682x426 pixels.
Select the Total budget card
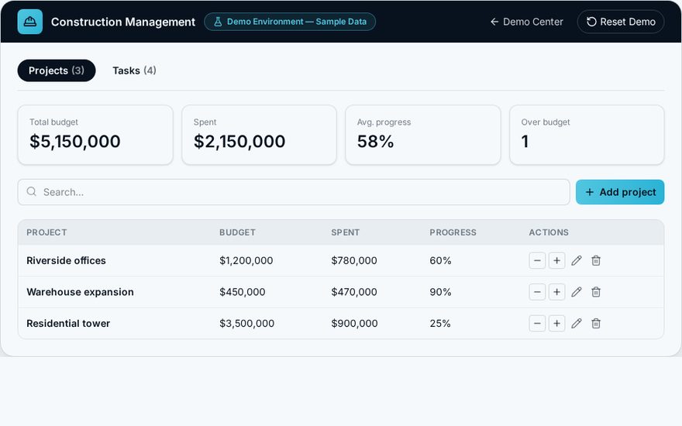click(x=95, y=135)
